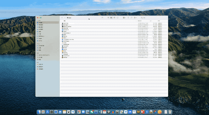Screen dimensions: 209x115
Task: Select the Permute app row
Action: [114, 53]
